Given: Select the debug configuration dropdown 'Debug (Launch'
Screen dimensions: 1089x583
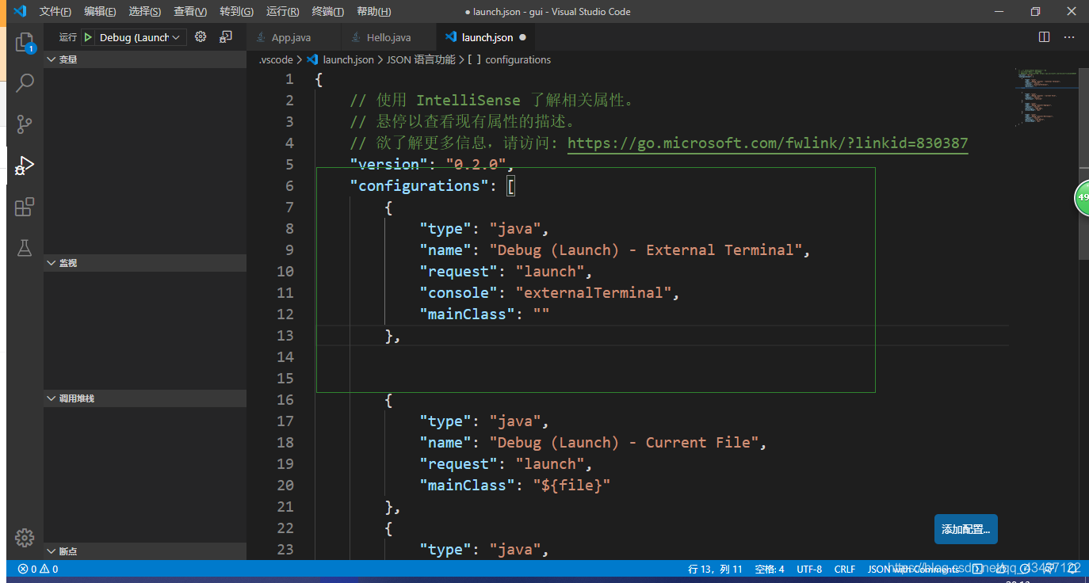Looking at the screenshot, I should click(x=141, y=37).
